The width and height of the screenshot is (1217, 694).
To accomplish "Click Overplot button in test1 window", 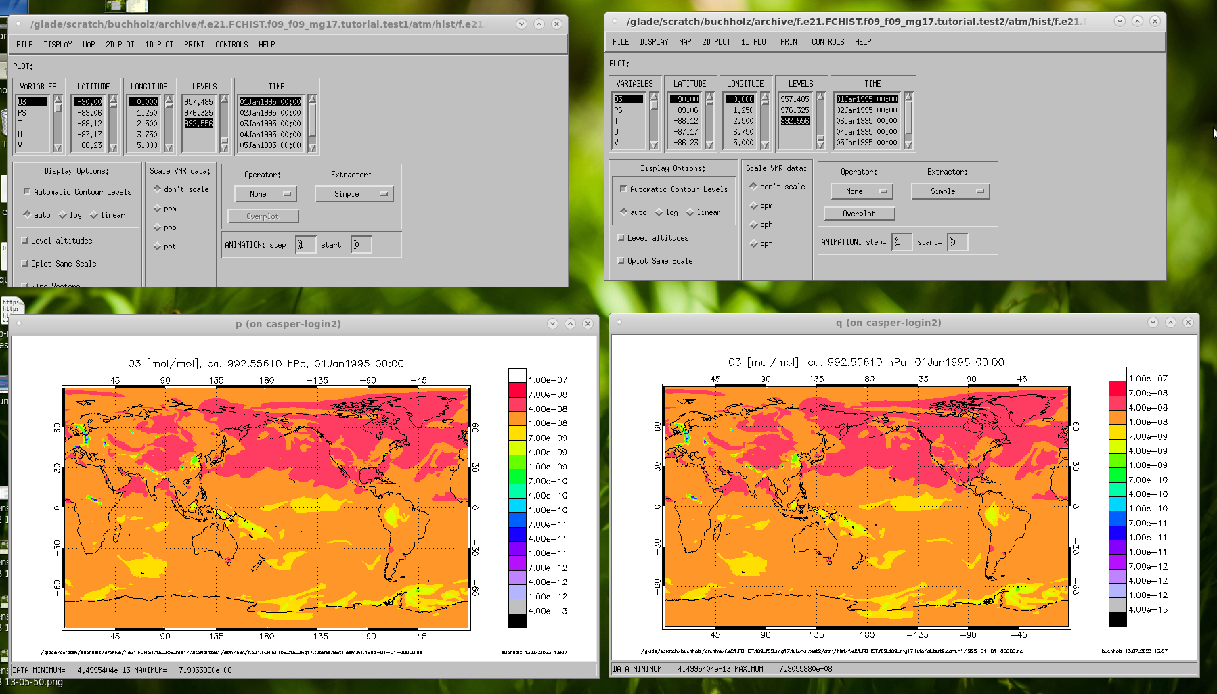I will point(263,216).
